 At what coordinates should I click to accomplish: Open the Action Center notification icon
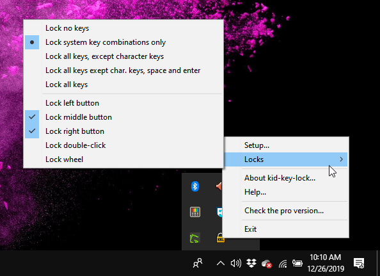(359, 263)
